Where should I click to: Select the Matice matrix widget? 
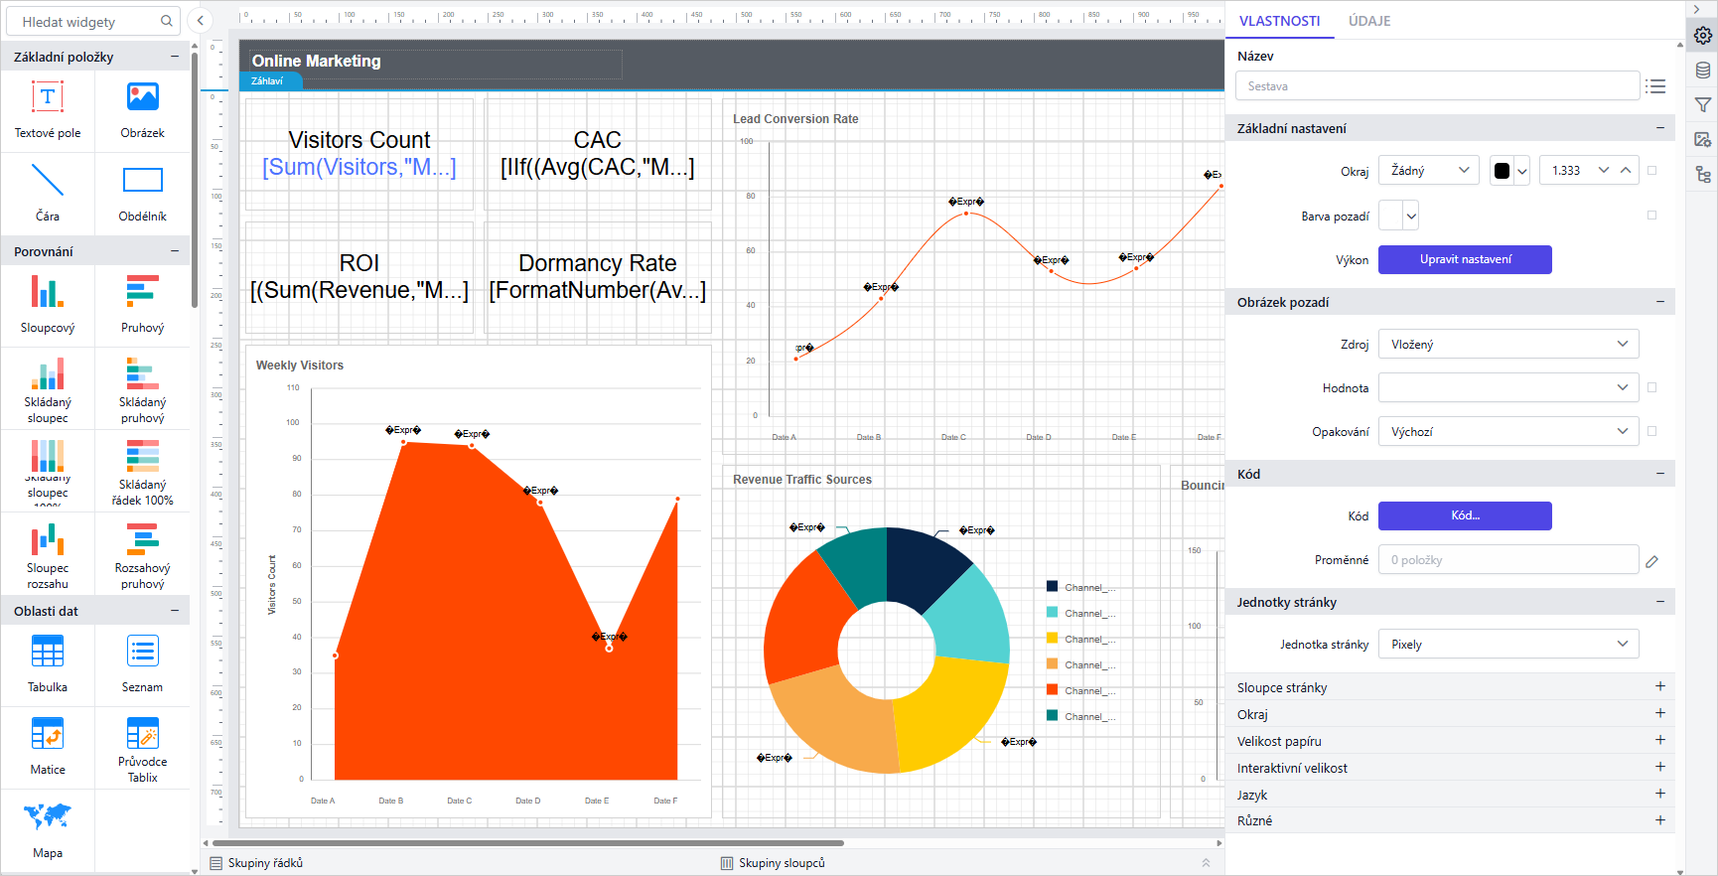pyautogui.click(x=48, y=748)
